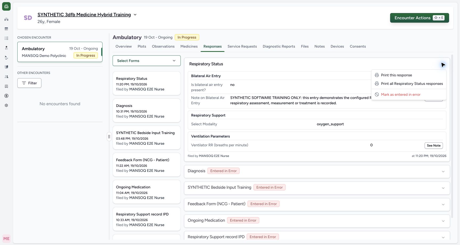The image size is (460, 245).
Task: Expand the Ongoing Medication response chevron
Action: click(443, 221)
